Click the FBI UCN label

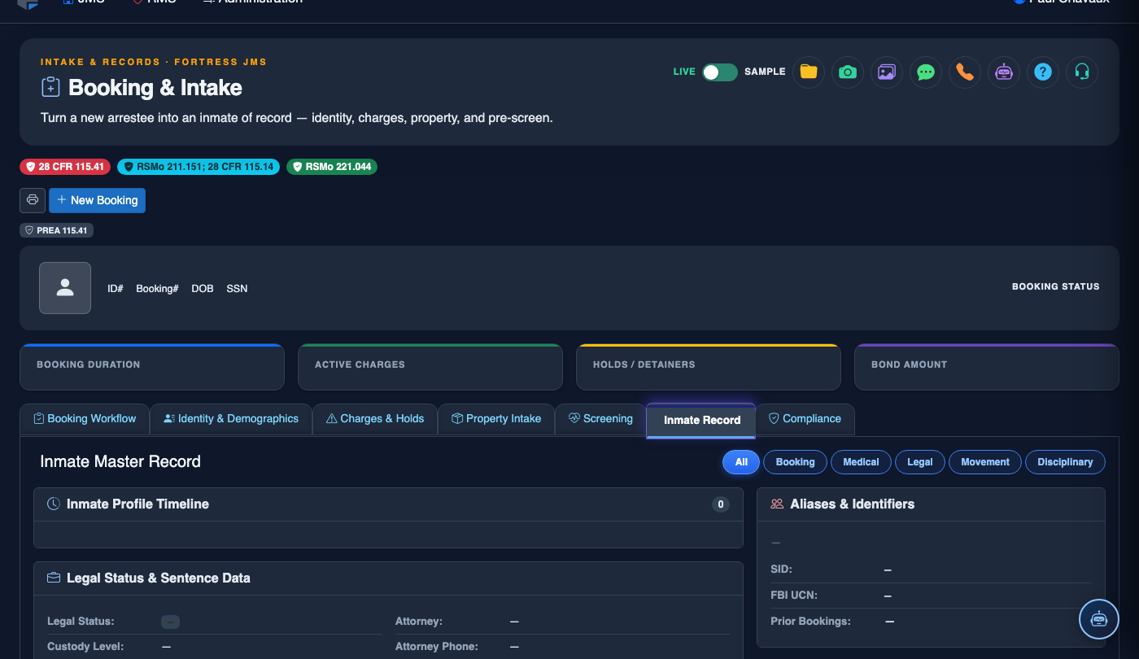point(794,596)
